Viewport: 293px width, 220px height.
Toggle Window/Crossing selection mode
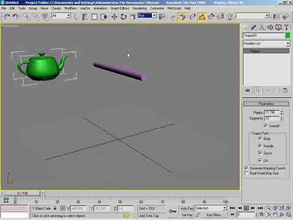104,16
